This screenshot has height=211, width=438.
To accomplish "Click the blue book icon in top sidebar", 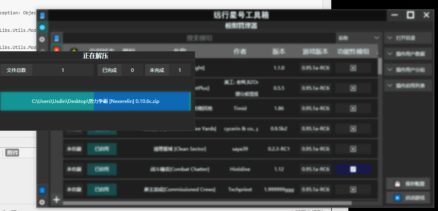I will (42, 16).
